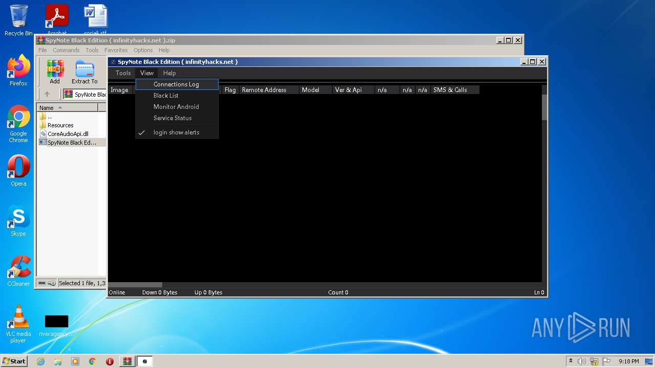Select the Google Chrome desktop shortcut
The image size is (655, 368).
click(18, 124)
